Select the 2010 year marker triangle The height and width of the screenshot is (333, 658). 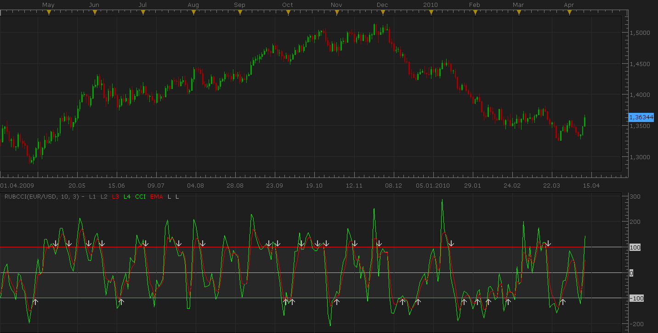coord(431,12)
